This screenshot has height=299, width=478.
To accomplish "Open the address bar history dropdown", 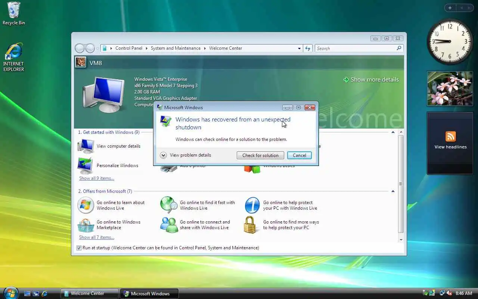I will tap(299, 48).
